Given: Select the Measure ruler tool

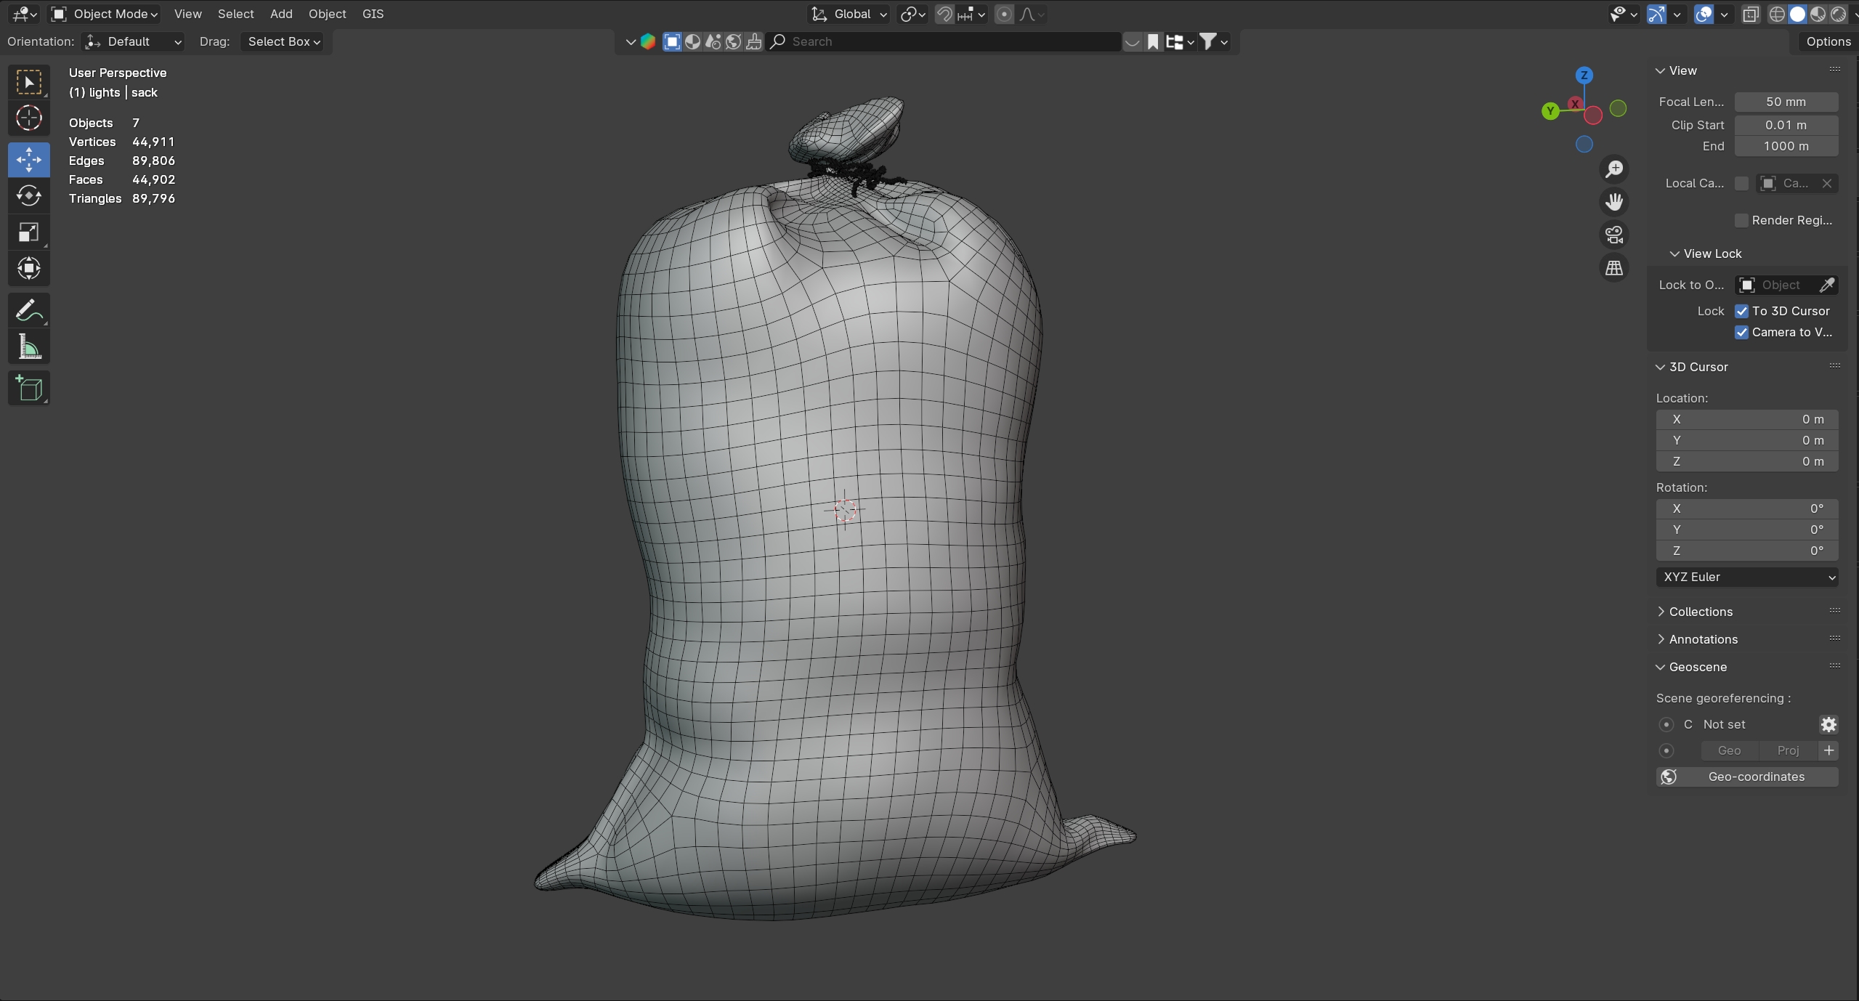Looking at the screenshot, I should point(28,347).
